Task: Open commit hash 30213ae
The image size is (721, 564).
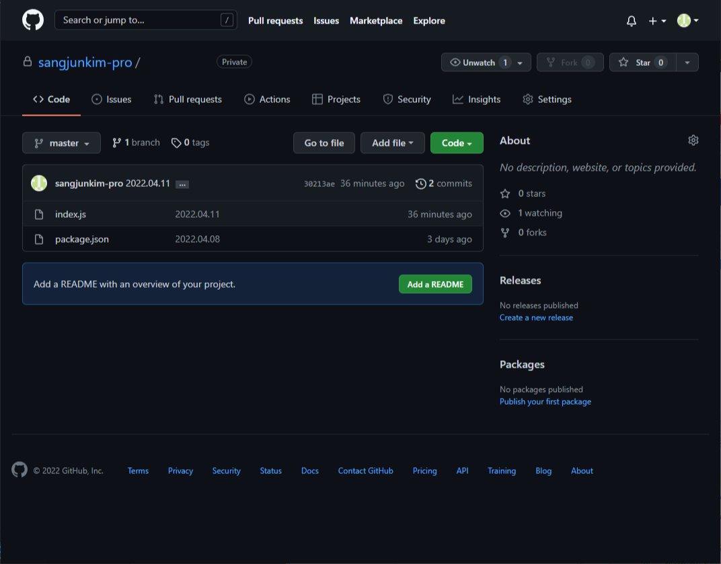Action: [x=319, y=184]
